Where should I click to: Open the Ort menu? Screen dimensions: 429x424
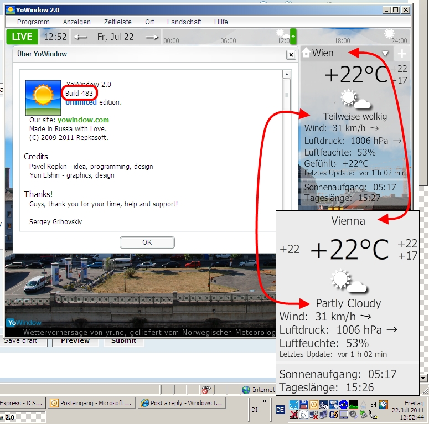tap(149, 22)
